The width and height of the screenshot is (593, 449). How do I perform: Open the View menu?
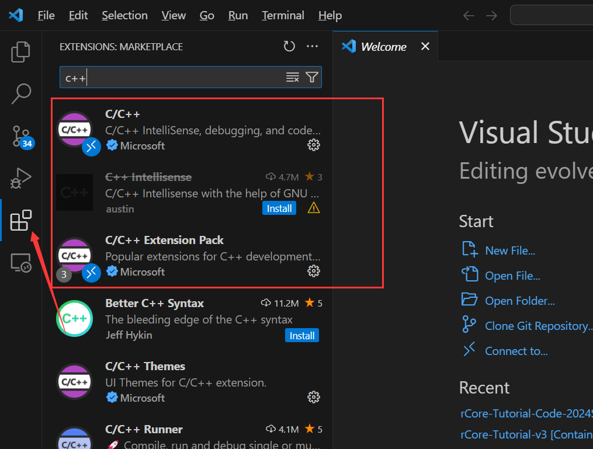(x=174, y=16)
